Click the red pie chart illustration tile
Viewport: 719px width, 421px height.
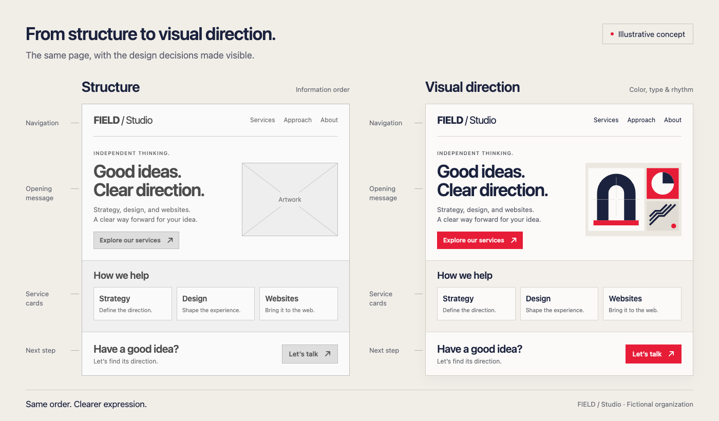663,183
